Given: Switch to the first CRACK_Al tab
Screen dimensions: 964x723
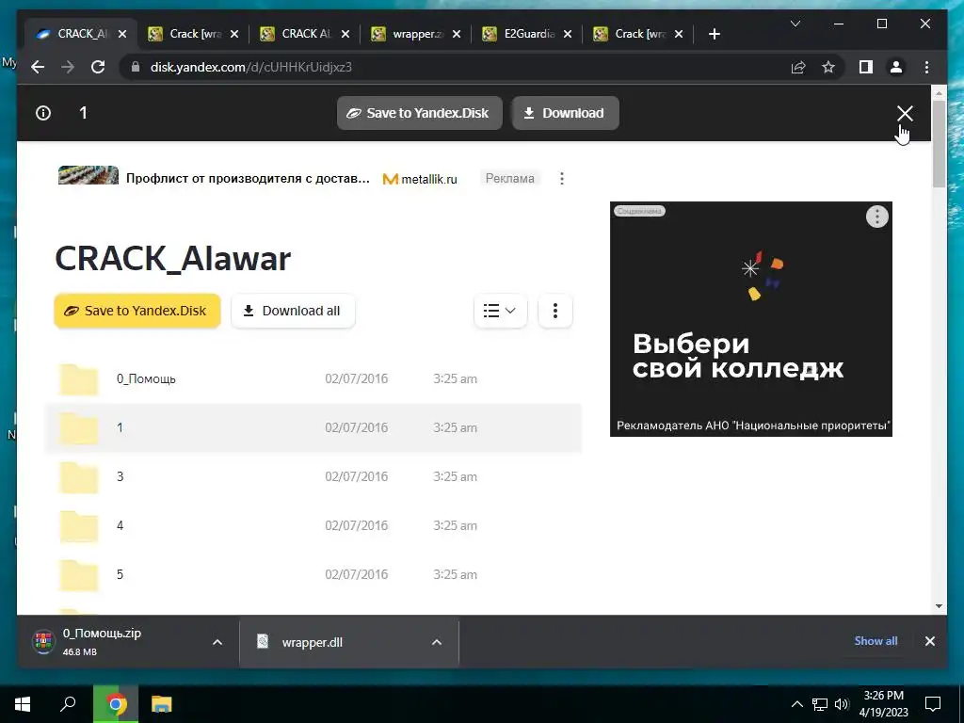Looking at the screenshot, I should (x=81, y=34).
